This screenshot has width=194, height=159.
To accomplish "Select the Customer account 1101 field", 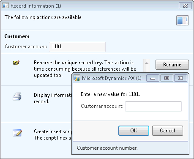I will tap(77, 47).
